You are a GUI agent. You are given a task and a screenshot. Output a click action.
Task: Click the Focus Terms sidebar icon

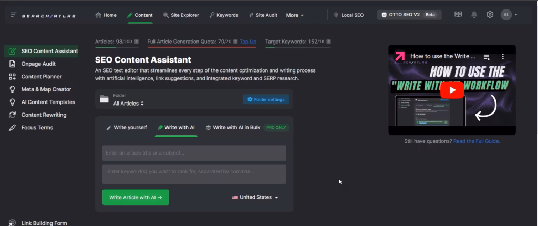tap(12, 128)
